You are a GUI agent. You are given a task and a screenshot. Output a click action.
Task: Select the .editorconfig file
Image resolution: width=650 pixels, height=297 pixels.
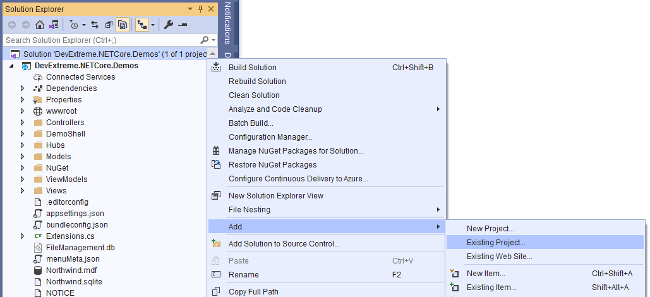tap(67, 202)
